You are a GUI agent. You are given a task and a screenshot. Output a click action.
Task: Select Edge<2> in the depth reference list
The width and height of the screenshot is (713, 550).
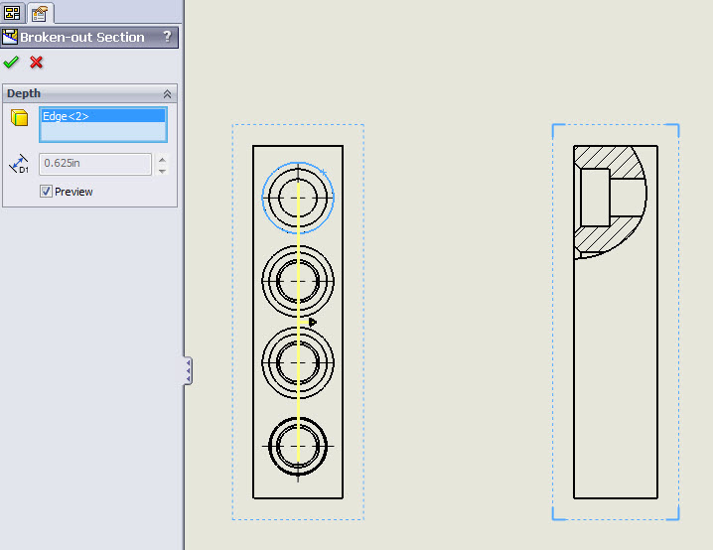(103, 116)
